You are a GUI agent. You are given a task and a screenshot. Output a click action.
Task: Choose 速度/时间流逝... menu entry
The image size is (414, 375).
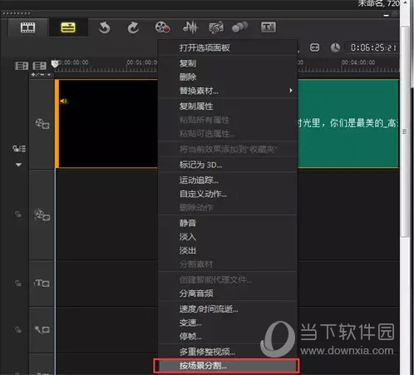pos(228,308)
